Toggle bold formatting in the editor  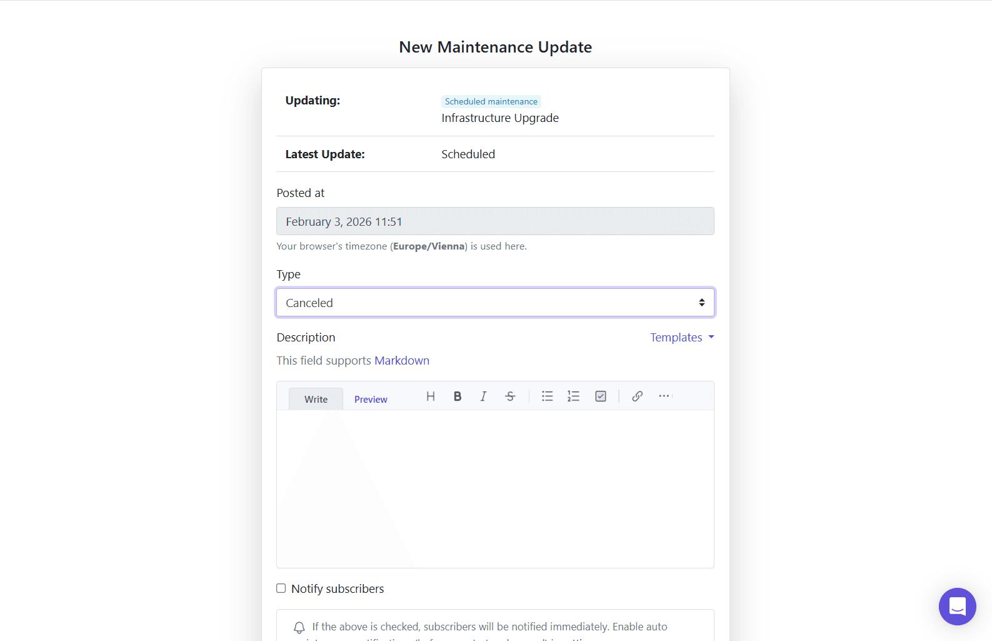458,396
